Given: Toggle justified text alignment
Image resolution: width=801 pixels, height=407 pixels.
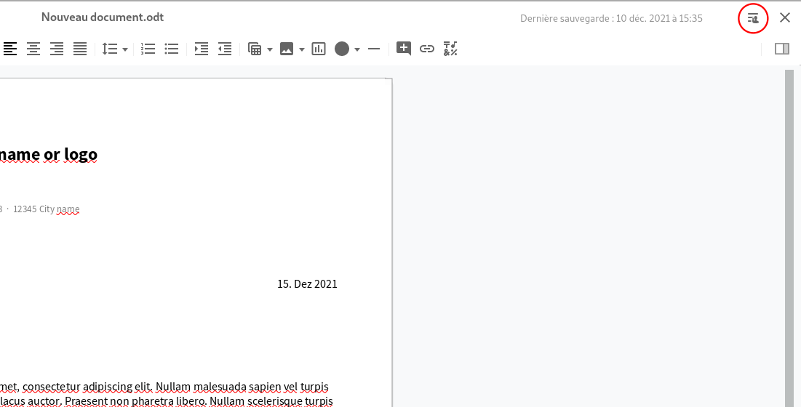Looking at the screenshot, I should 80,49.
